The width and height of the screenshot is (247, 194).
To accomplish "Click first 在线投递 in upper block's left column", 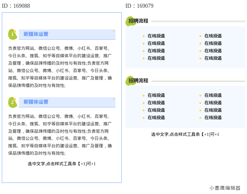I will (156, 36).
